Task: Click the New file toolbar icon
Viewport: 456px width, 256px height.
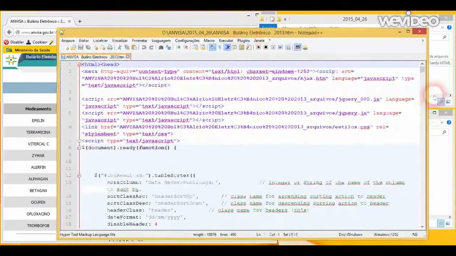Action: coord(67,47)
